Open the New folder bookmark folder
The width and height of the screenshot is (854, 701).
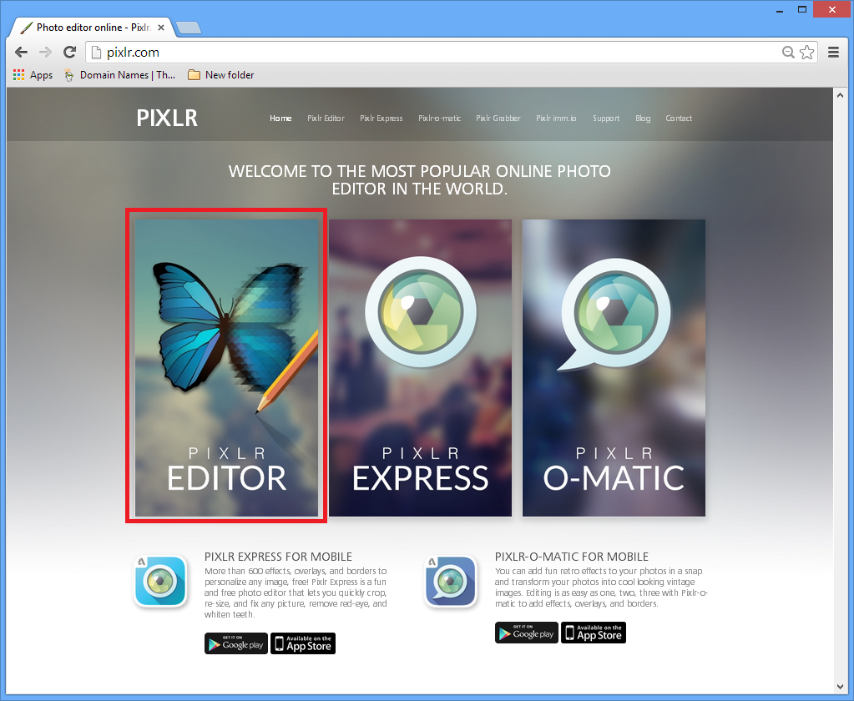tap(220, 75)
